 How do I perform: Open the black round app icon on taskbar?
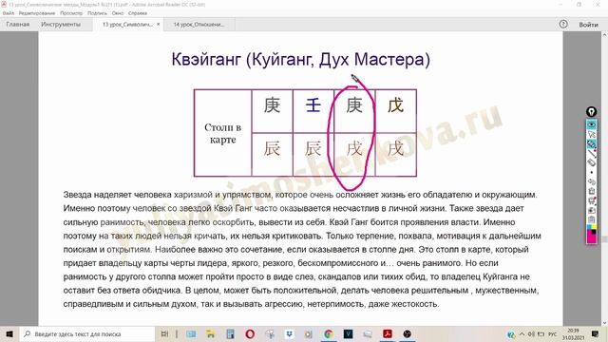tap(408, 334)
